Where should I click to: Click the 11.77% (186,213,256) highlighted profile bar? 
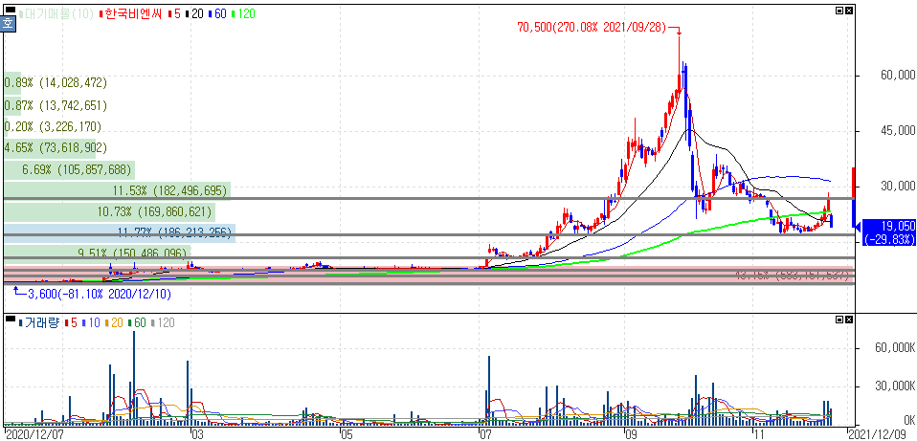click(x=120, y=233)
